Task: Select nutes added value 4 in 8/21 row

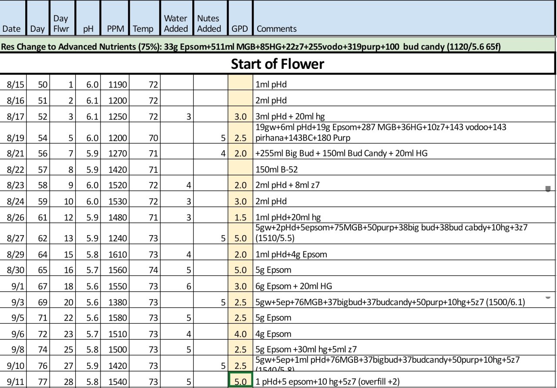Action: pyautogui.click(x=210, y=153)
